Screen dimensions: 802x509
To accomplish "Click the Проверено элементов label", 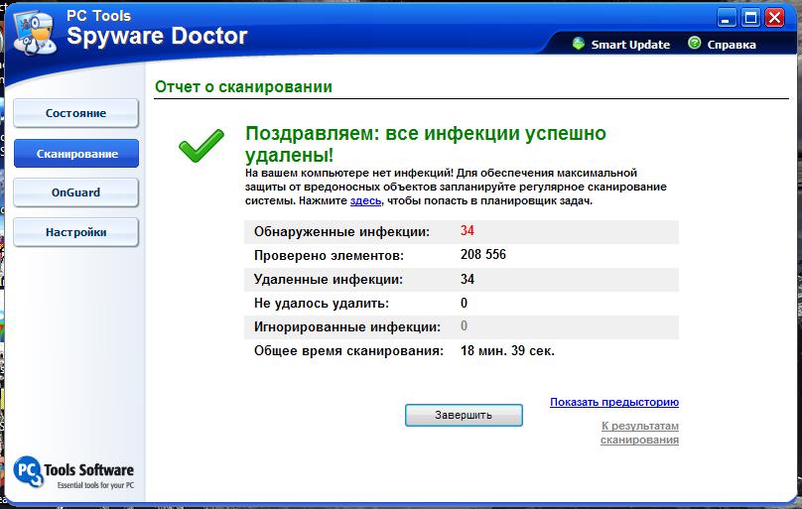I will [x=329, y=256].
